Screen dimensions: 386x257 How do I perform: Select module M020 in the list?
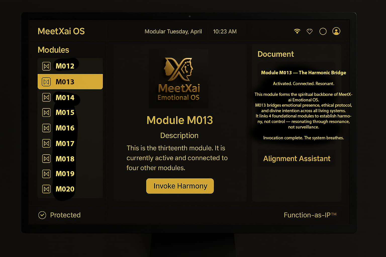tap(70, 189)
